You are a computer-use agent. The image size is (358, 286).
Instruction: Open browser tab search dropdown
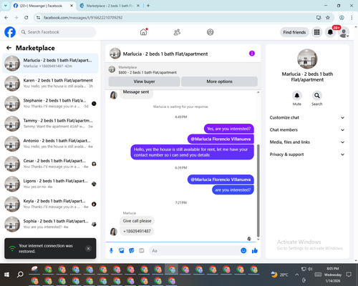(x=6, y=6)
